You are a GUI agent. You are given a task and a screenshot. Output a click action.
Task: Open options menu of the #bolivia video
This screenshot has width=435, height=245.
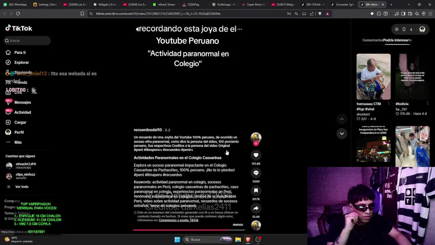[x=428, y=104]
